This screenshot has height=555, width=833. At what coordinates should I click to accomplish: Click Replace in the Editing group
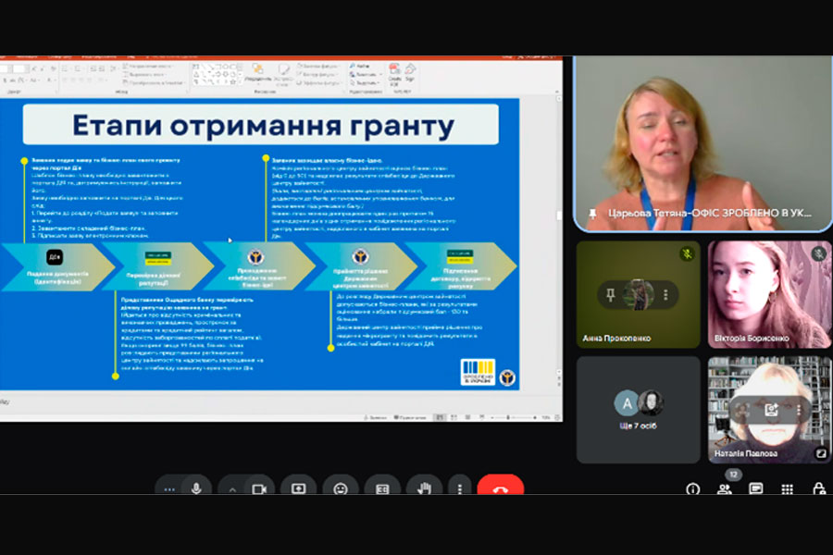click(x=364, y=74)
